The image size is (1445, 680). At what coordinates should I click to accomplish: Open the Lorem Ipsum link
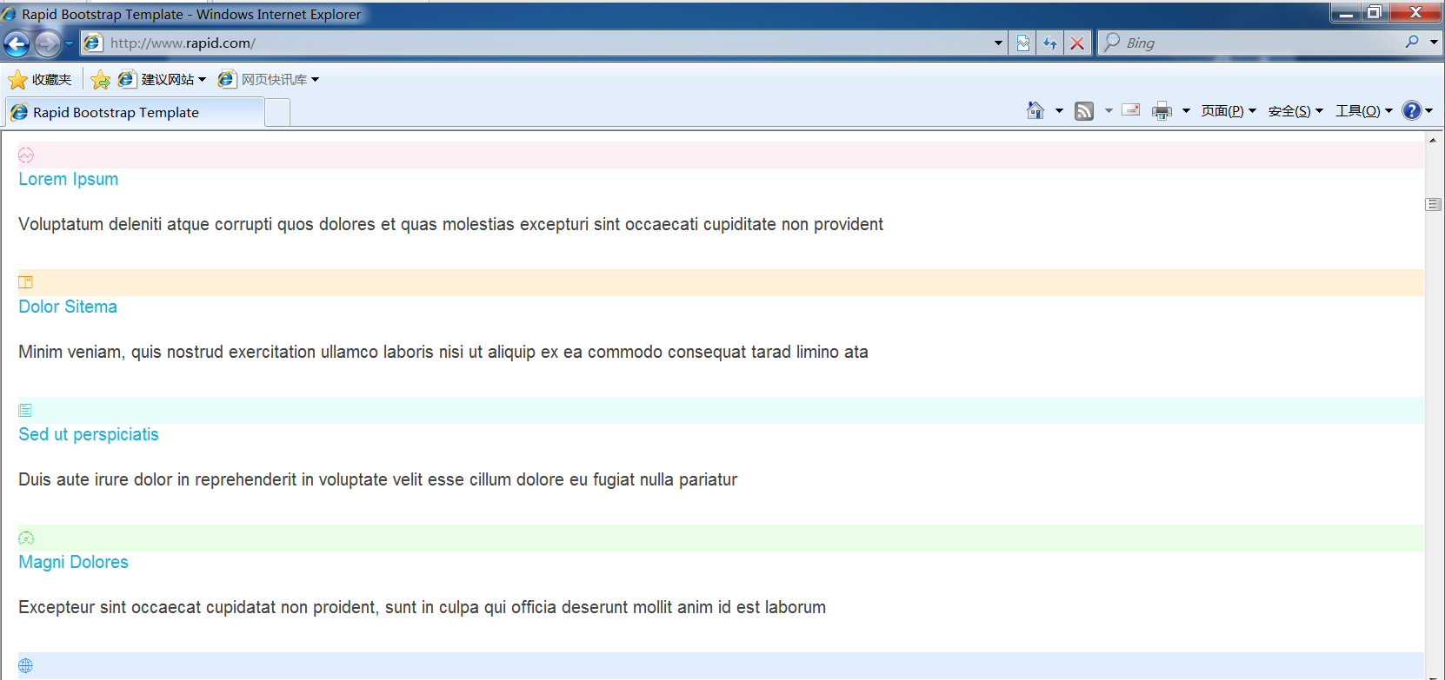click(69, 179)
